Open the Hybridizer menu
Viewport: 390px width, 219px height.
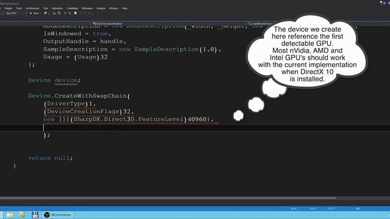[x=57, y=8]
